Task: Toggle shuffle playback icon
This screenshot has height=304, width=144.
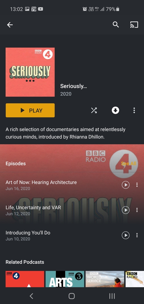Action: click(x=94, y=110)
